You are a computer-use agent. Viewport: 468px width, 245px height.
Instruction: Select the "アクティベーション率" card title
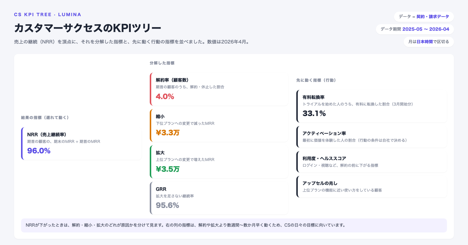click(324, 133)
